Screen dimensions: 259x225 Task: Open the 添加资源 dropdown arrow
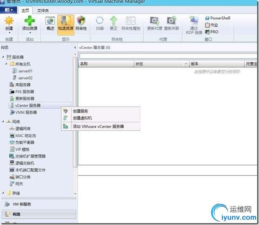(30, 33)
